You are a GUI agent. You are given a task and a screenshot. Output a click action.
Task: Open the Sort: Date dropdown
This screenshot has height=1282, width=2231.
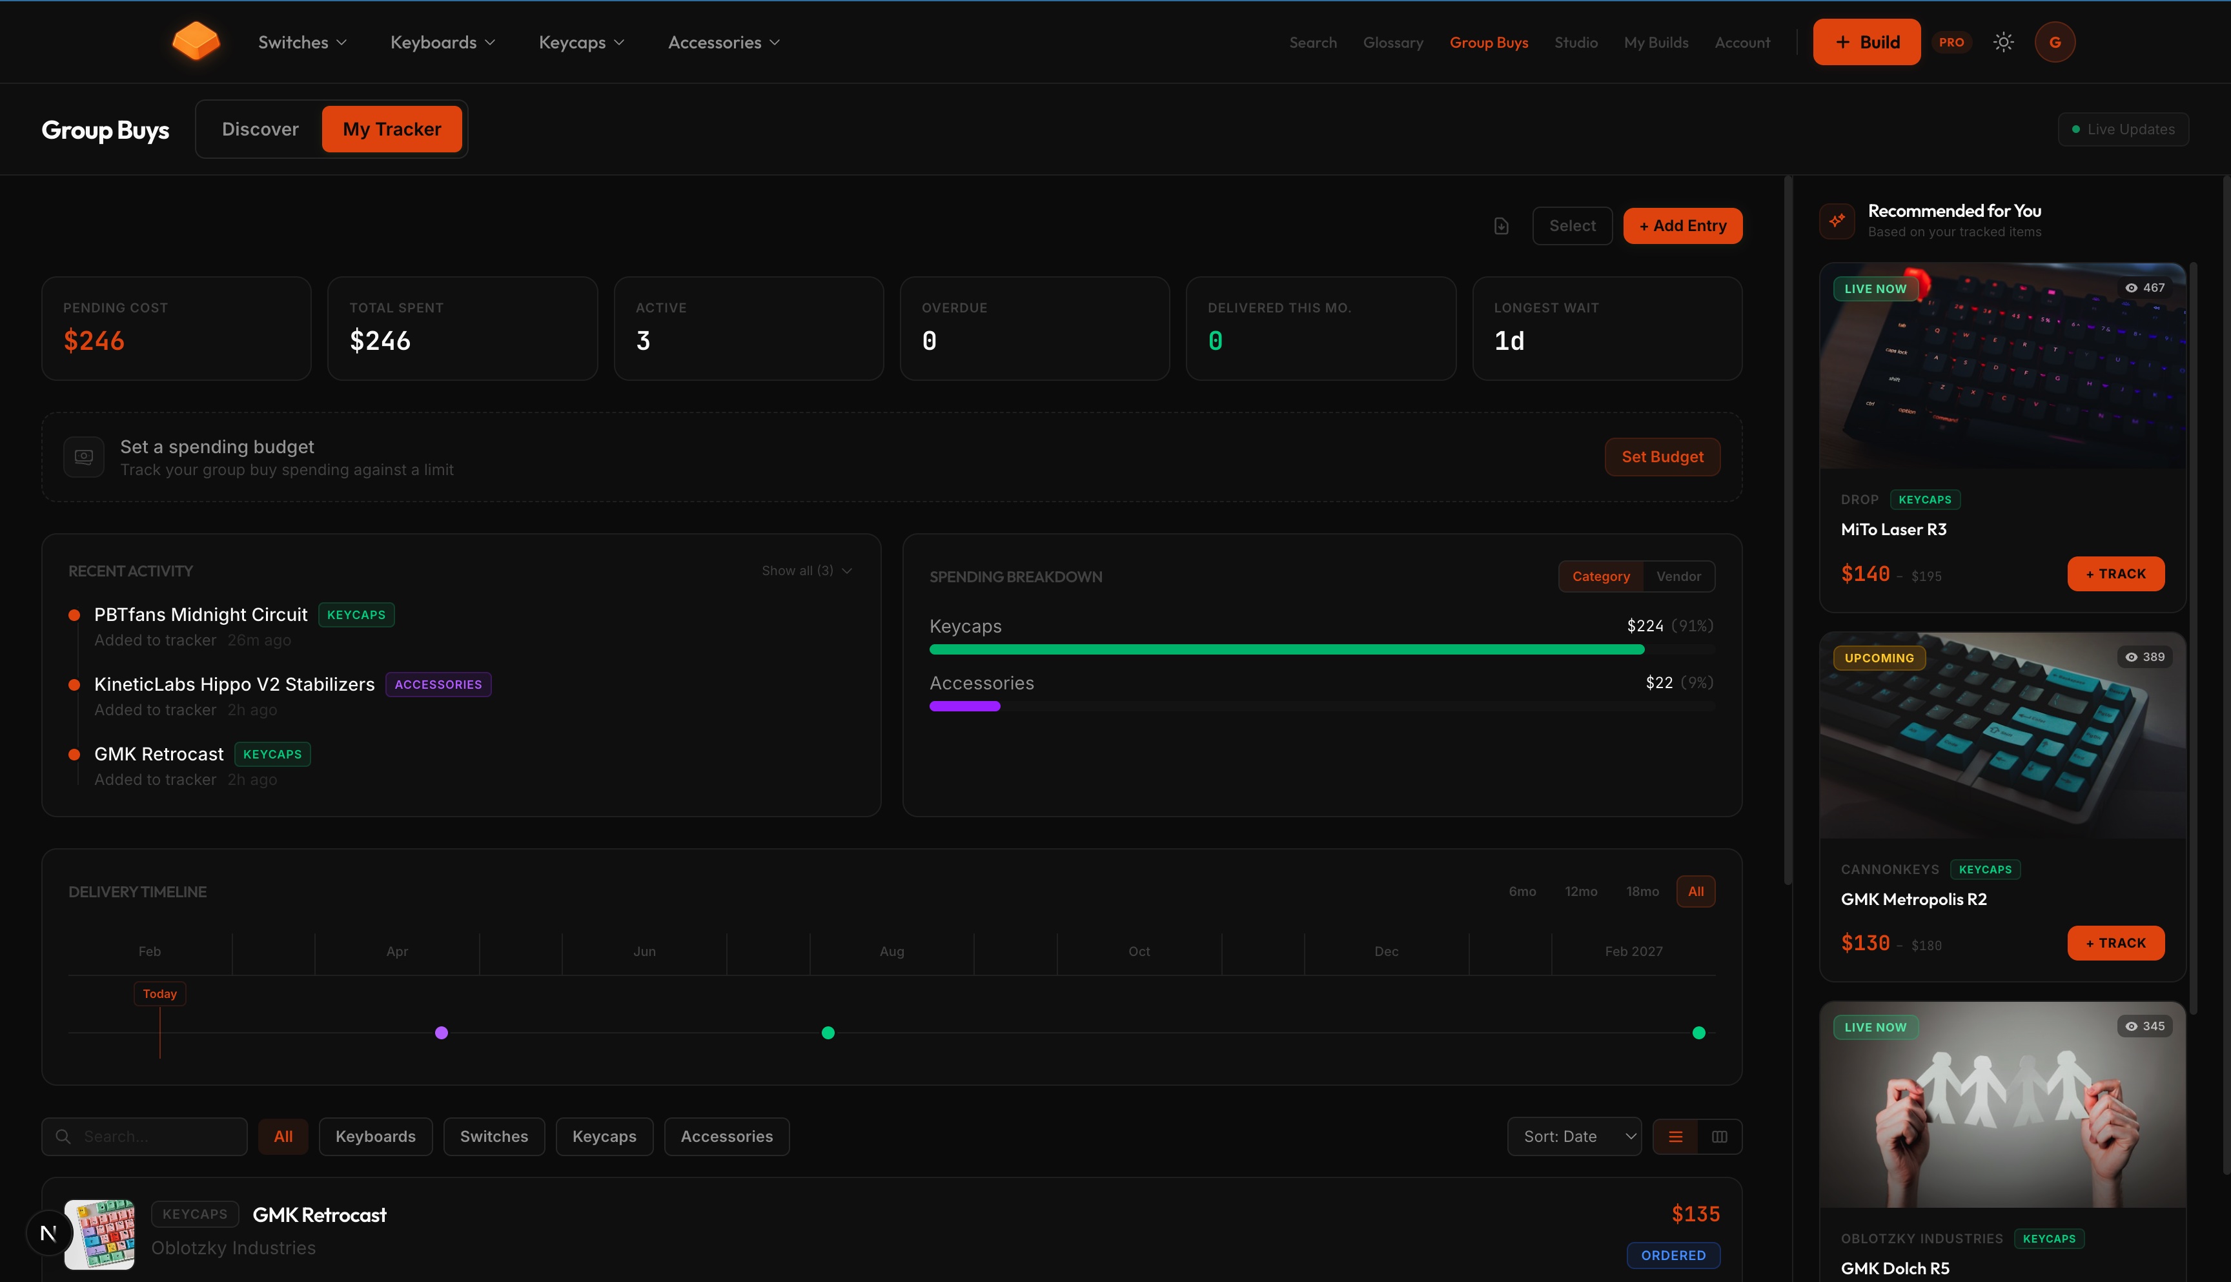pyautogui.click(x=1573, y=1137)
